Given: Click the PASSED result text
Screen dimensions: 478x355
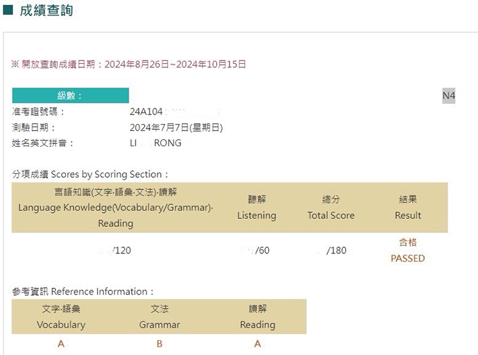Looking at the screenshot, I should 408,258.
